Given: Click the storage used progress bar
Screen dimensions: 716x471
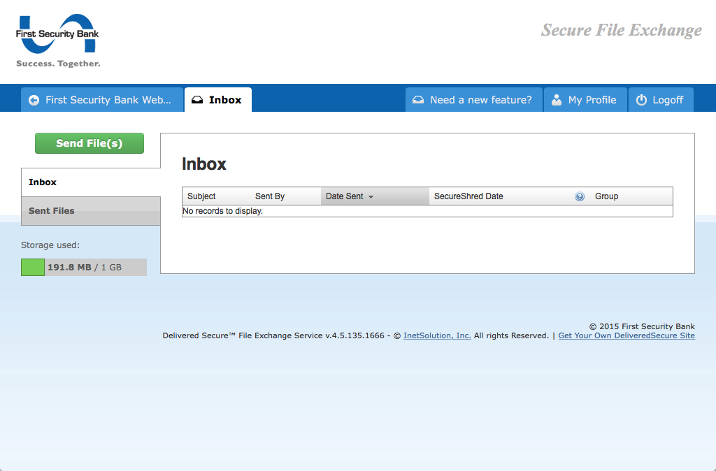Looking at the screenshot, I should [83, 267].
